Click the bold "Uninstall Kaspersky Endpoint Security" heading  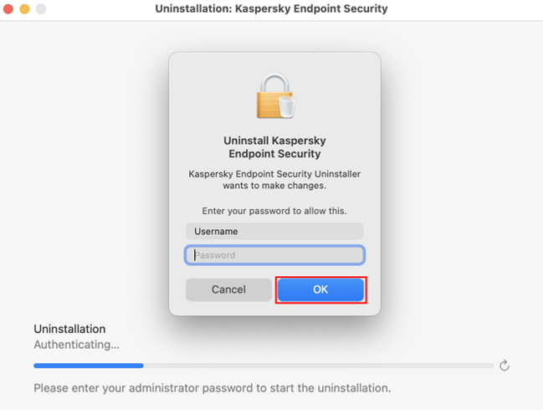(x=274, y=147)
